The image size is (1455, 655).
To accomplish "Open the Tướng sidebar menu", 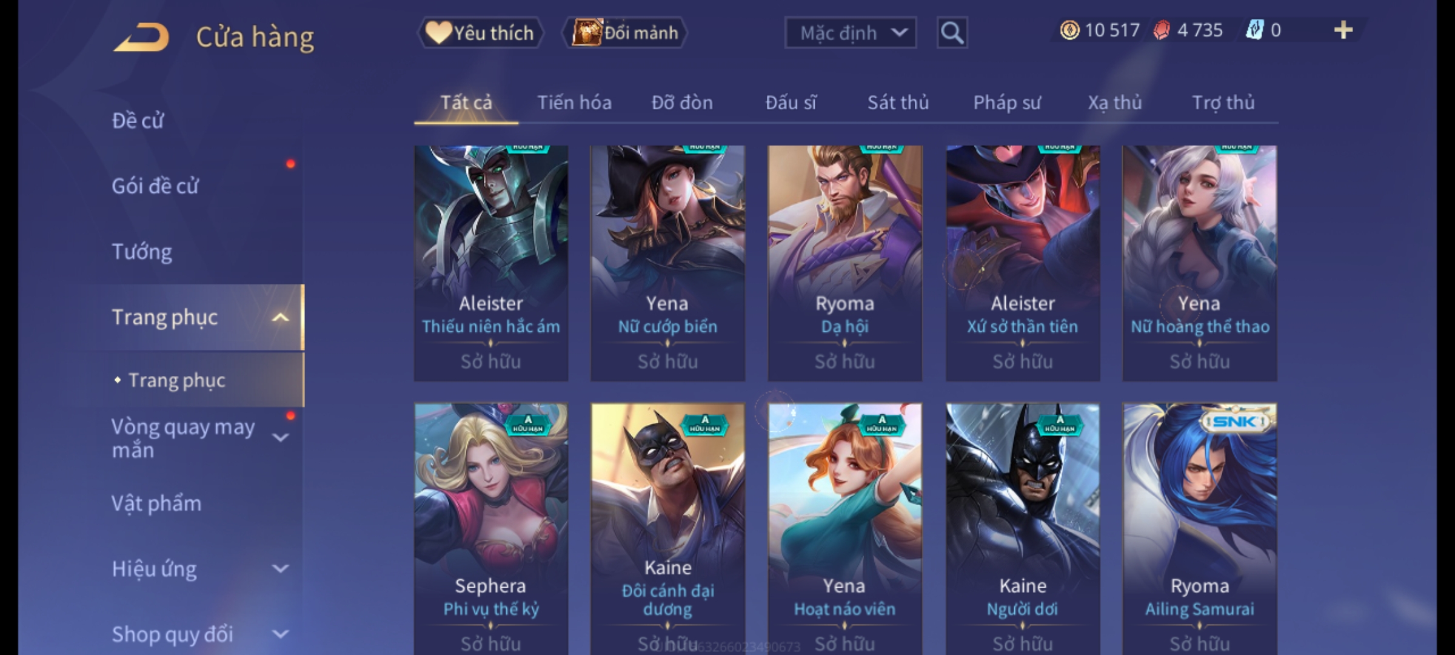I will click(142, 252).
